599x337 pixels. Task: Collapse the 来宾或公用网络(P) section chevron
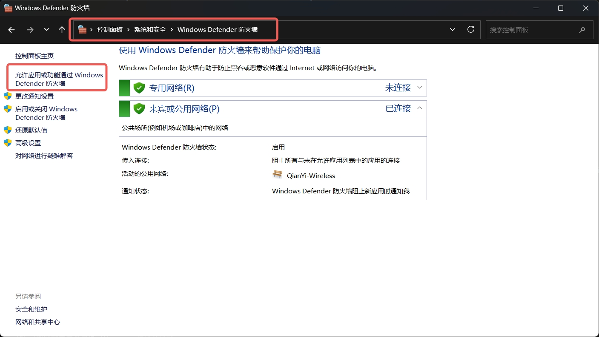[x=420, y=108]
